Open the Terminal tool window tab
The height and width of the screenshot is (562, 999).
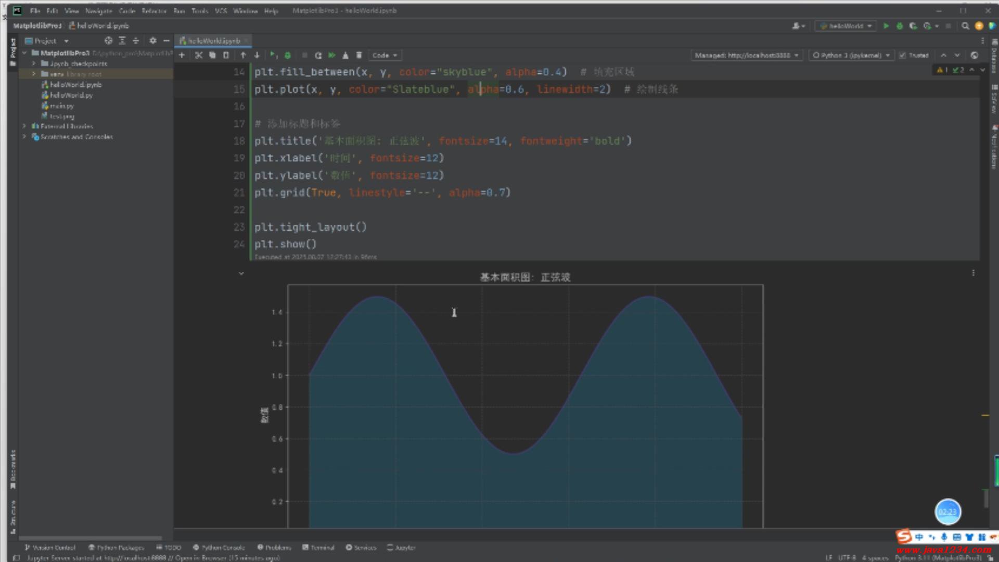(318, 547)
